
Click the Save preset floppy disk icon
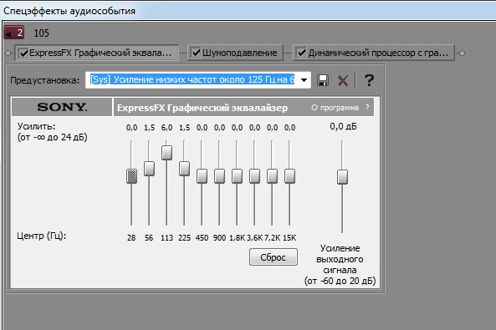pos(323,80)
